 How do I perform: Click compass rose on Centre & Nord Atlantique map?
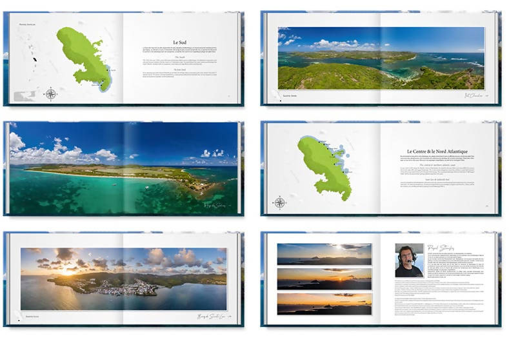280,203
